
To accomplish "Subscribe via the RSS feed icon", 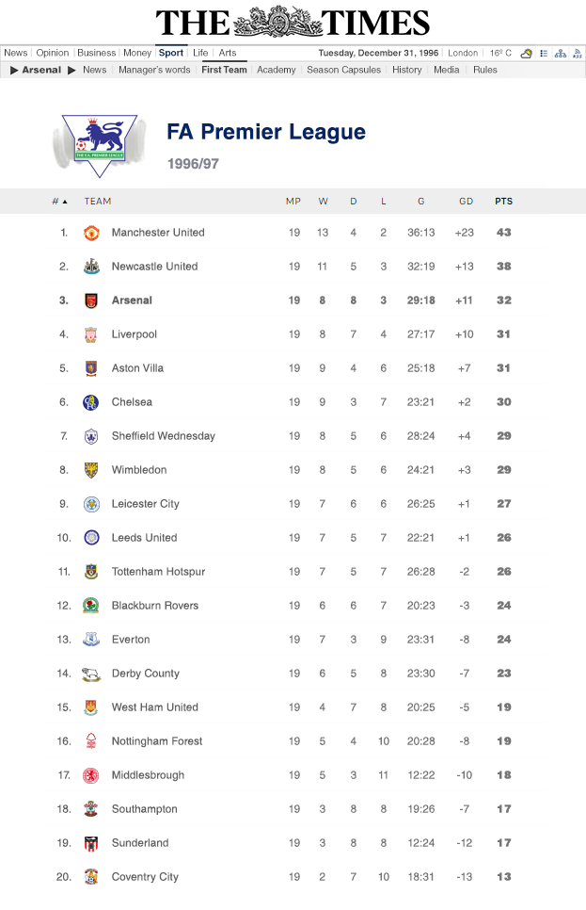I will pos(577,54).
